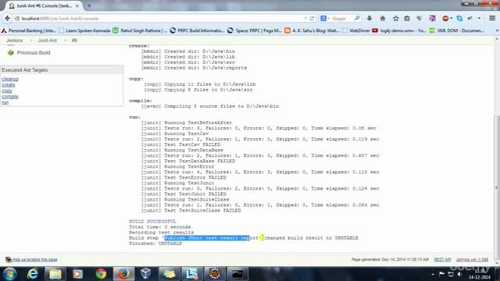Click Junit-Ant breadcrumb link
Viewport: 500px width, 281px height.
[x=47, y=41]
